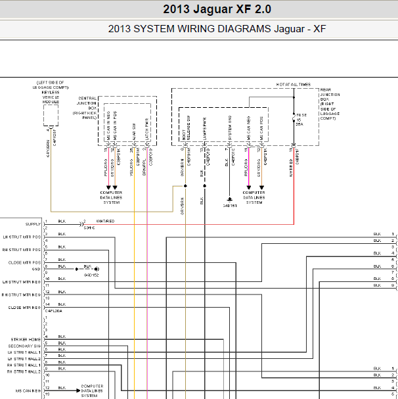The width and height of the screenshot is (398, 399).
Task: Click the G4D151 ground symbol
Action: [230, 199]
